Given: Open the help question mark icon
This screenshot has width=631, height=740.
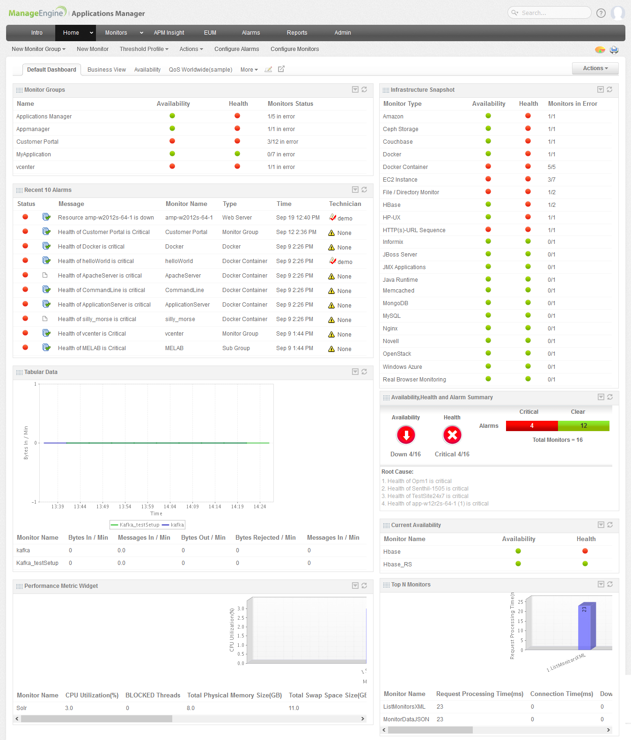Looking at the screenshot, I should [601, 13].
